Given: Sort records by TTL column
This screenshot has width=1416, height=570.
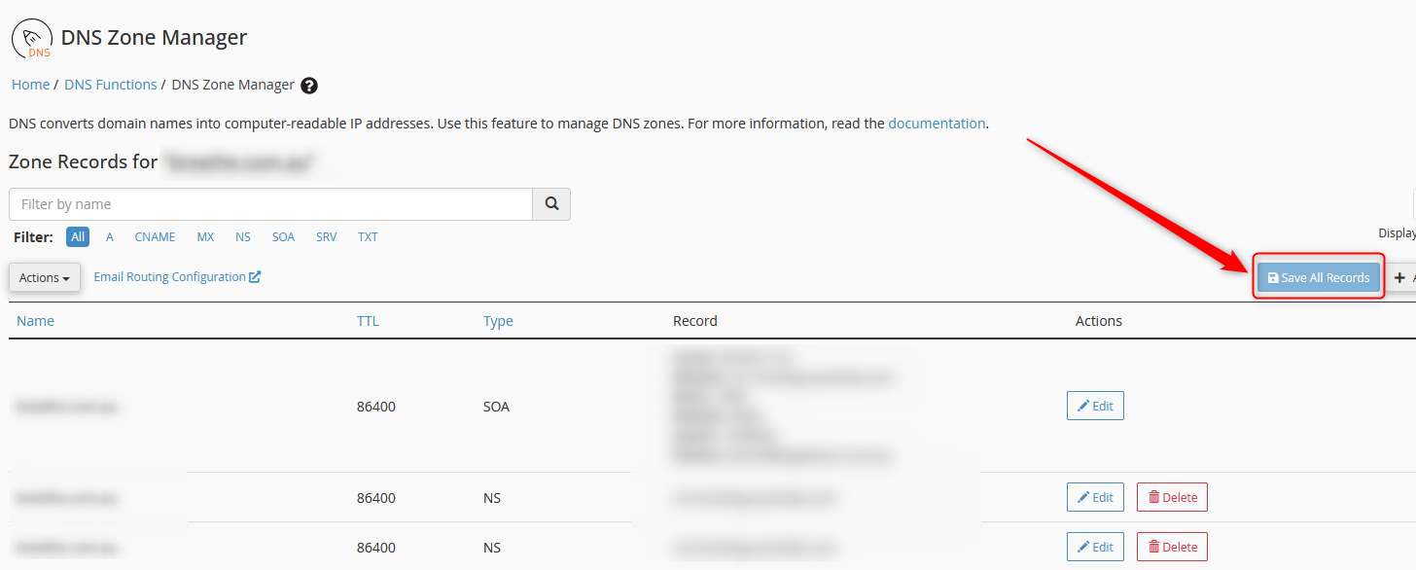Looking at the screenshot, I should tap(368, 321).
